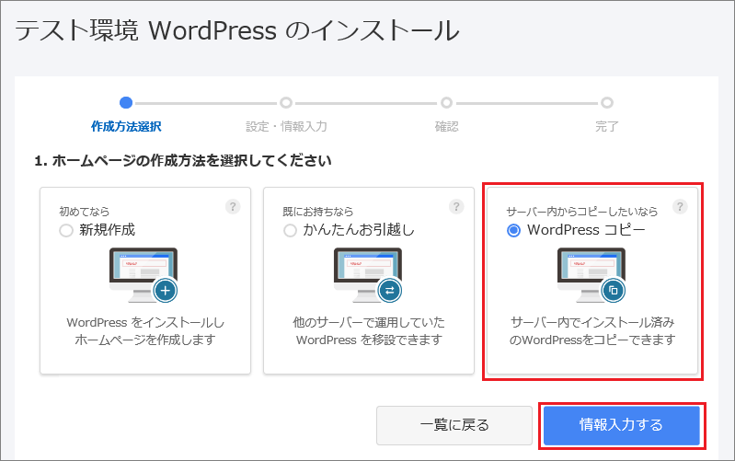Click description WordPress をインストールし ホームページを作成します
This screenshot has width=735, height=461.
(x=145, y=331)
